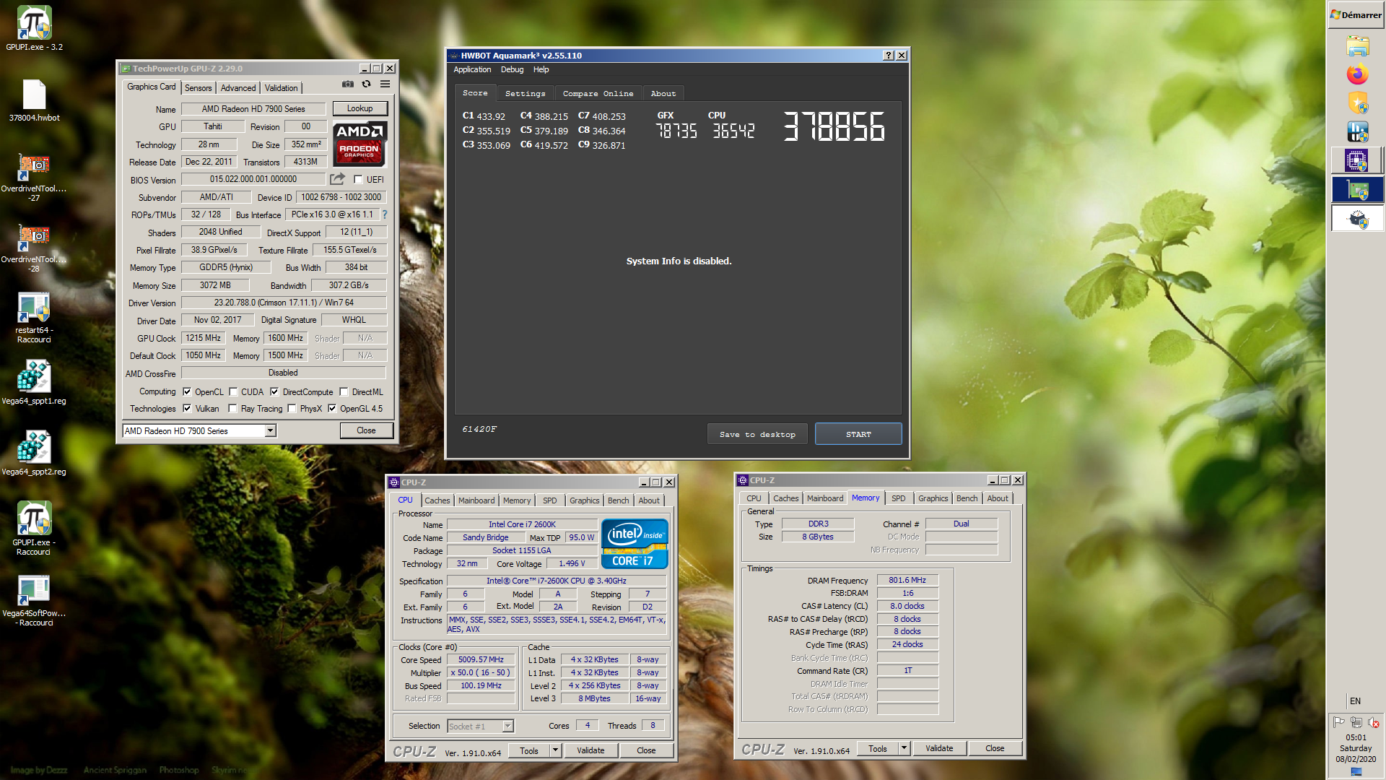The height and width of the screenshot is (780, 1386).
Task: Switch to GPU-Z Advanced tab
Action: (238, 88)
